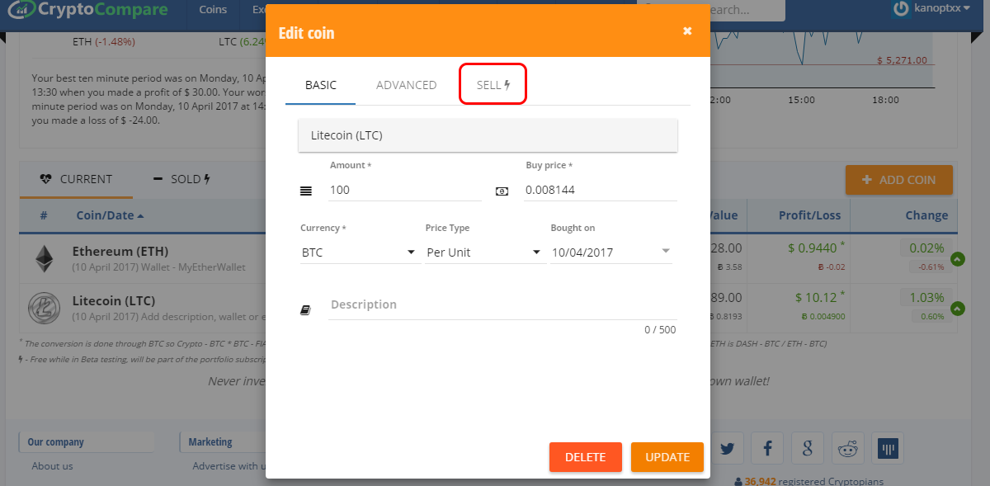990x486 pixels.
Task: Switch to the SOLD portfolio tab
Action: 181,179
